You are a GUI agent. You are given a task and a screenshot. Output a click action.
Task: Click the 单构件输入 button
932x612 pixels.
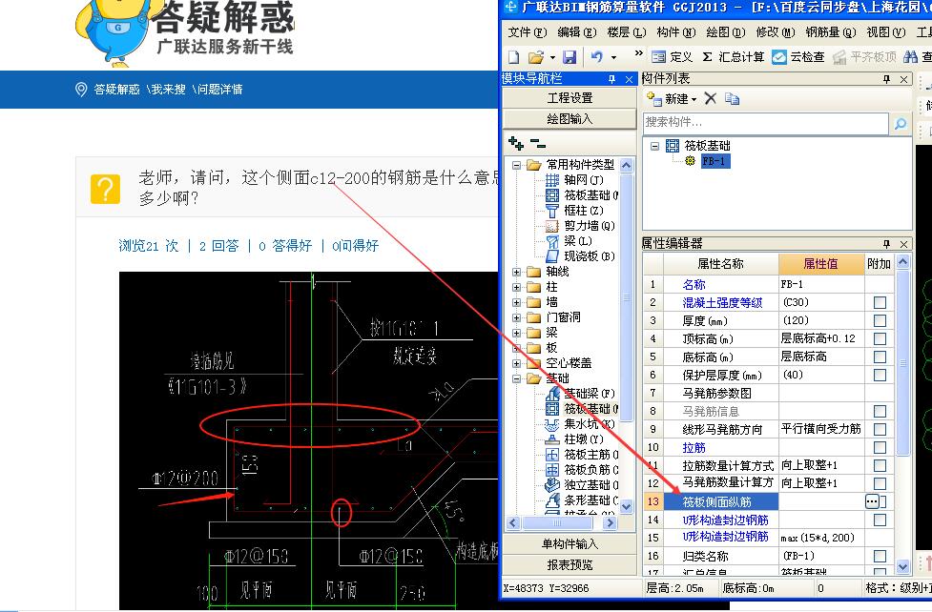(570, 543)
